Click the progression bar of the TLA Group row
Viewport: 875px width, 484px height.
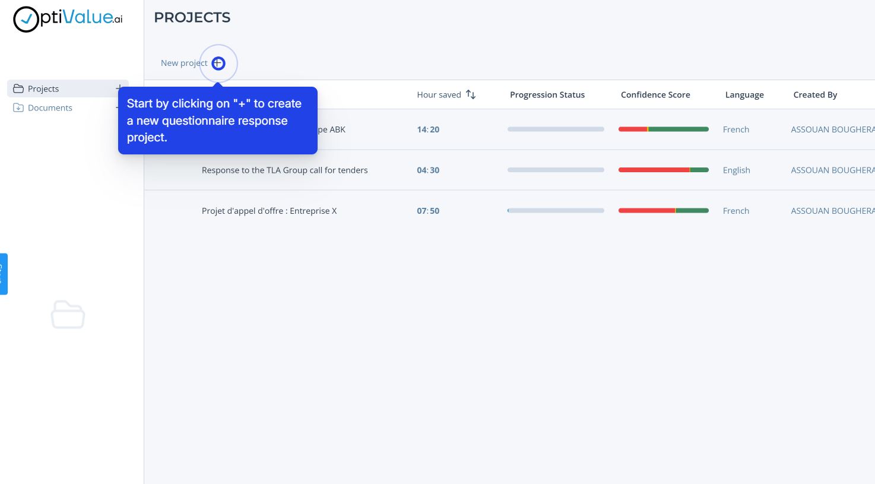tap(556, 170)
